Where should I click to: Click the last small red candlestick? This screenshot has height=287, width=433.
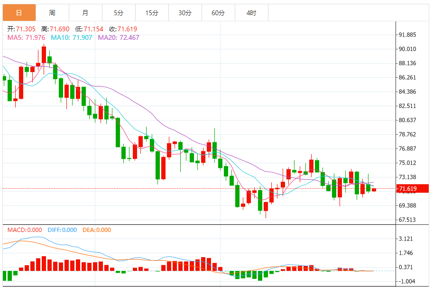pyautogui.click(x=374, y=190)
